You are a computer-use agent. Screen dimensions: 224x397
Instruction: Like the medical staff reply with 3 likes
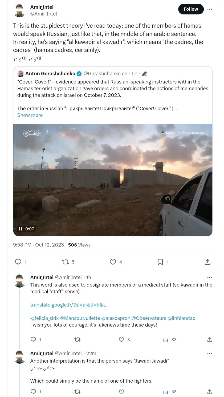coord(121,340)
